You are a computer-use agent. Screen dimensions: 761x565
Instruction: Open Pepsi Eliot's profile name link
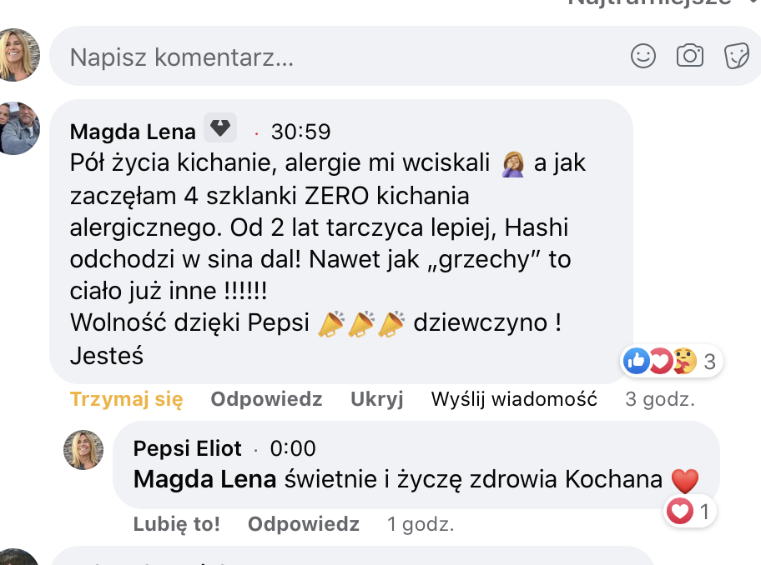click(187, 448)
